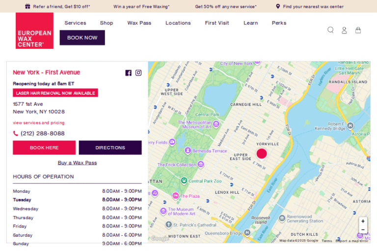Click the red location pin on map
Screen dimensions: 377x251
pos(262,153)
